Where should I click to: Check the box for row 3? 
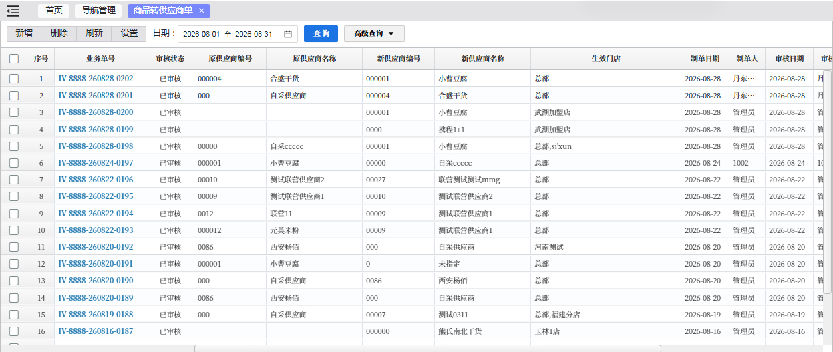click(14, 112)
